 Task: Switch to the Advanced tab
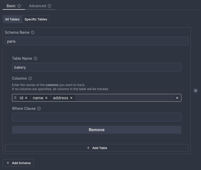click(37, 6)
